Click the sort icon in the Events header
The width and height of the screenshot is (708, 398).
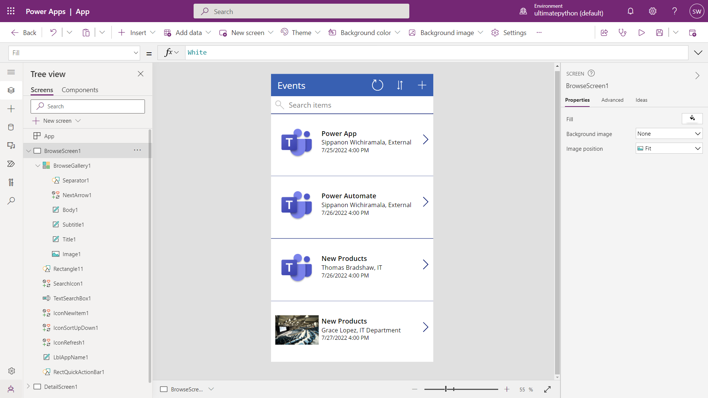tap(400, 85)
